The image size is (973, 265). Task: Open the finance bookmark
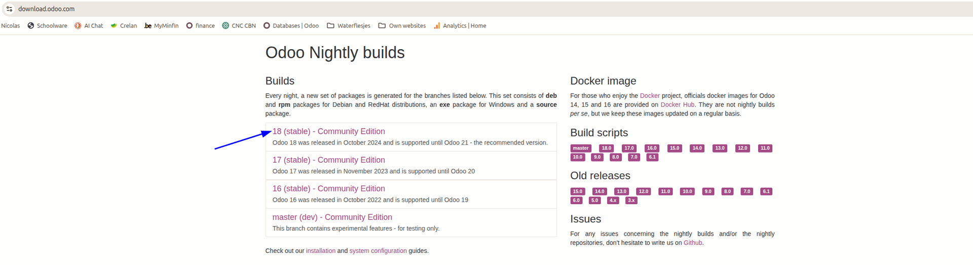[200, 26]
